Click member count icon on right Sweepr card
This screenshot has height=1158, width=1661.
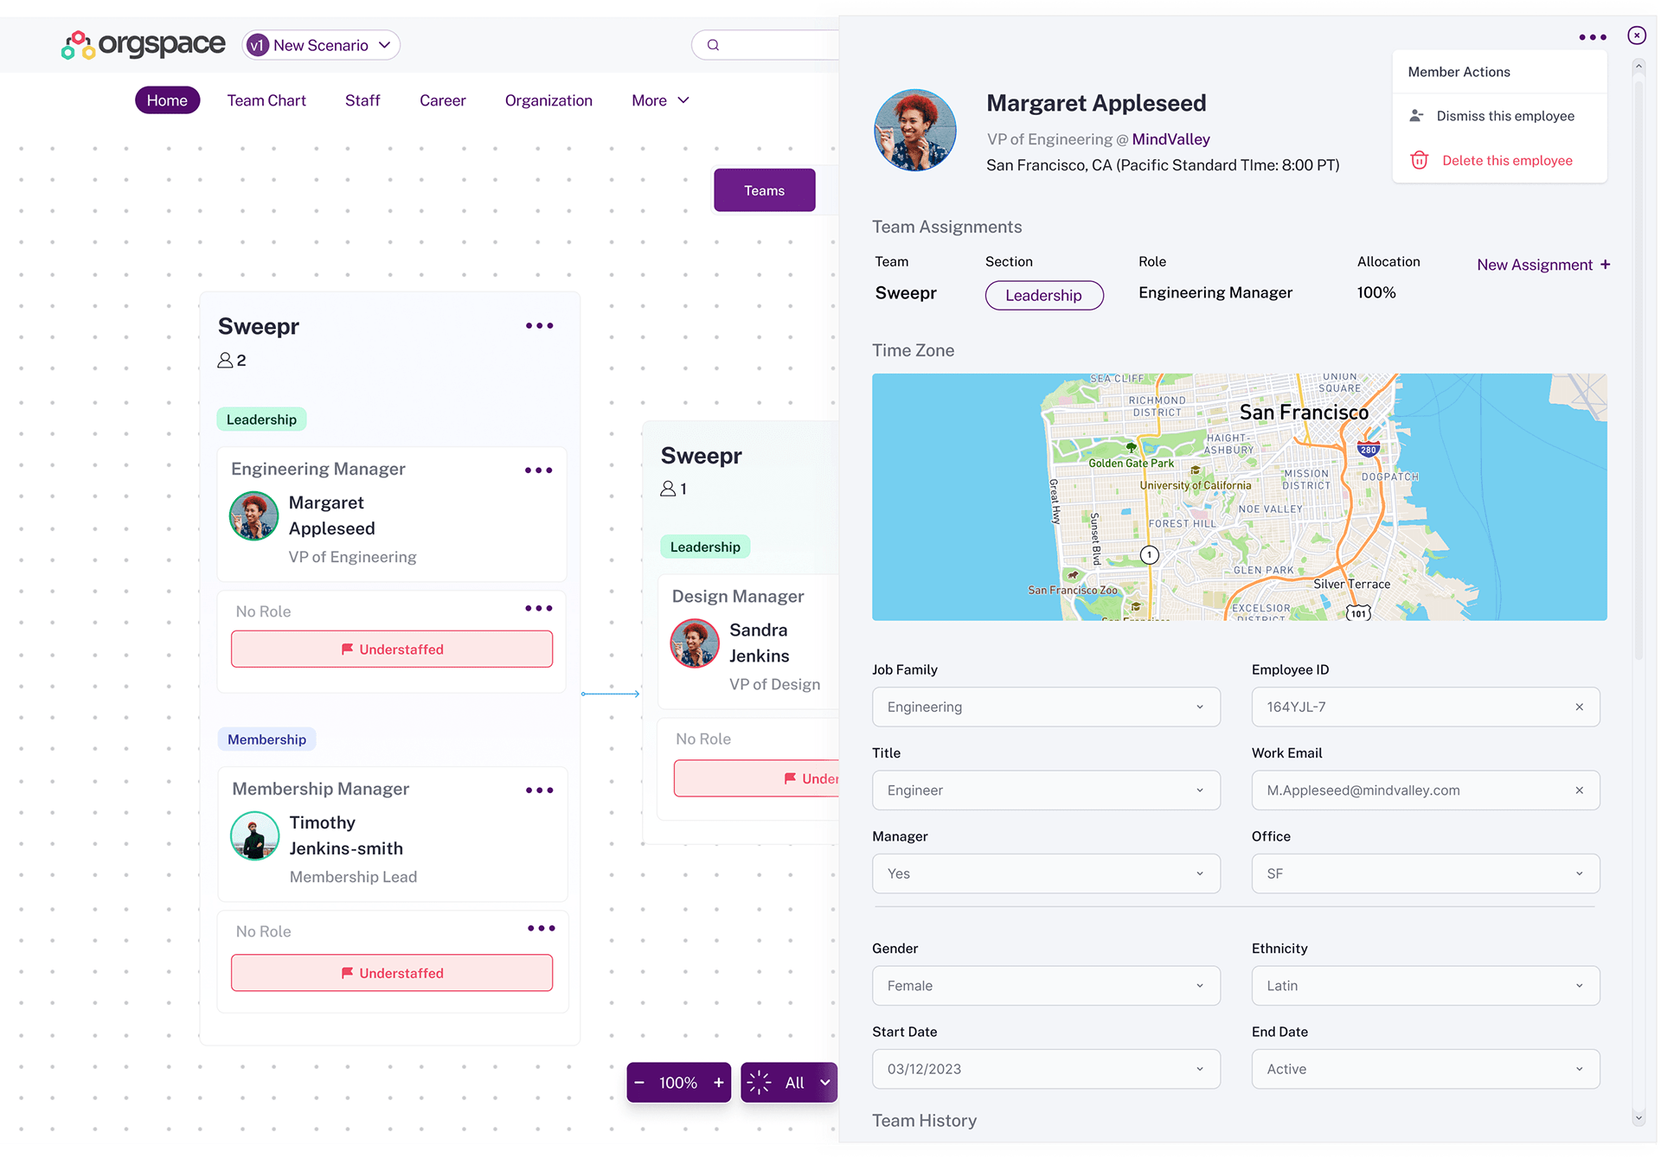coord(668,489)
